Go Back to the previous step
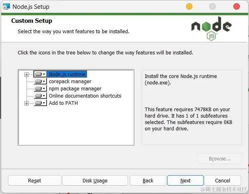The width and height of the screenshot is (249, 194). point(148,180)
